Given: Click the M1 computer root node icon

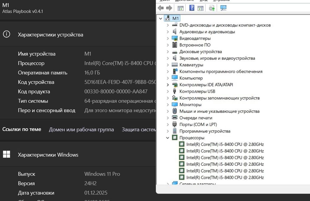Looking at the screenshot, I should pyautogui.click(x=167, y=18).
